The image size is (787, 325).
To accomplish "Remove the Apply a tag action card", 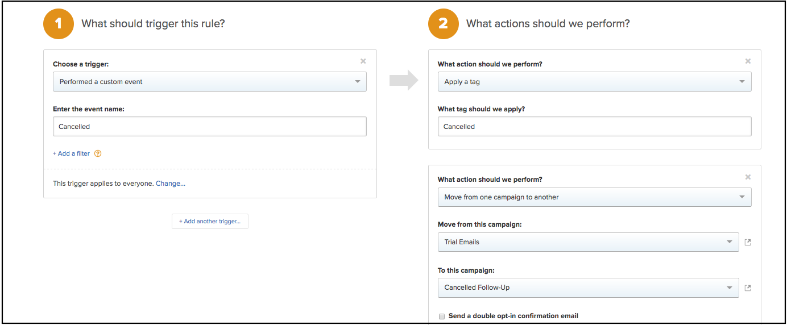I will coord(748,61).
